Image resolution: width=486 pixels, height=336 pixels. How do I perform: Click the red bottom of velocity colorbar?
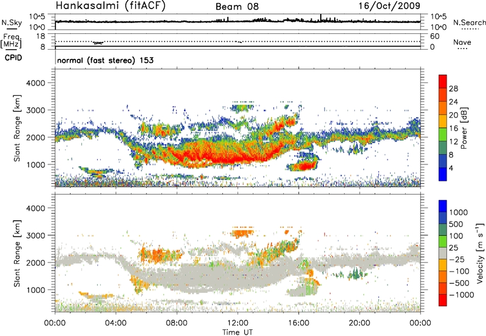443,300
